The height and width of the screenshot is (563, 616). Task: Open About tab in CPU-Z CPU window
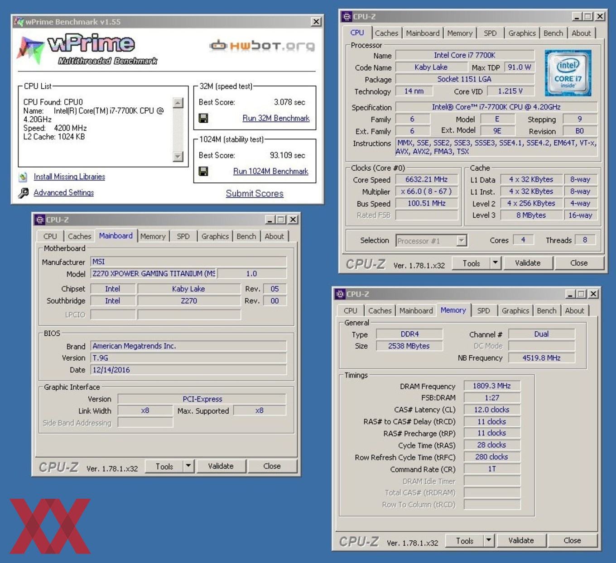pyautogui.click(x=581, y=33)
